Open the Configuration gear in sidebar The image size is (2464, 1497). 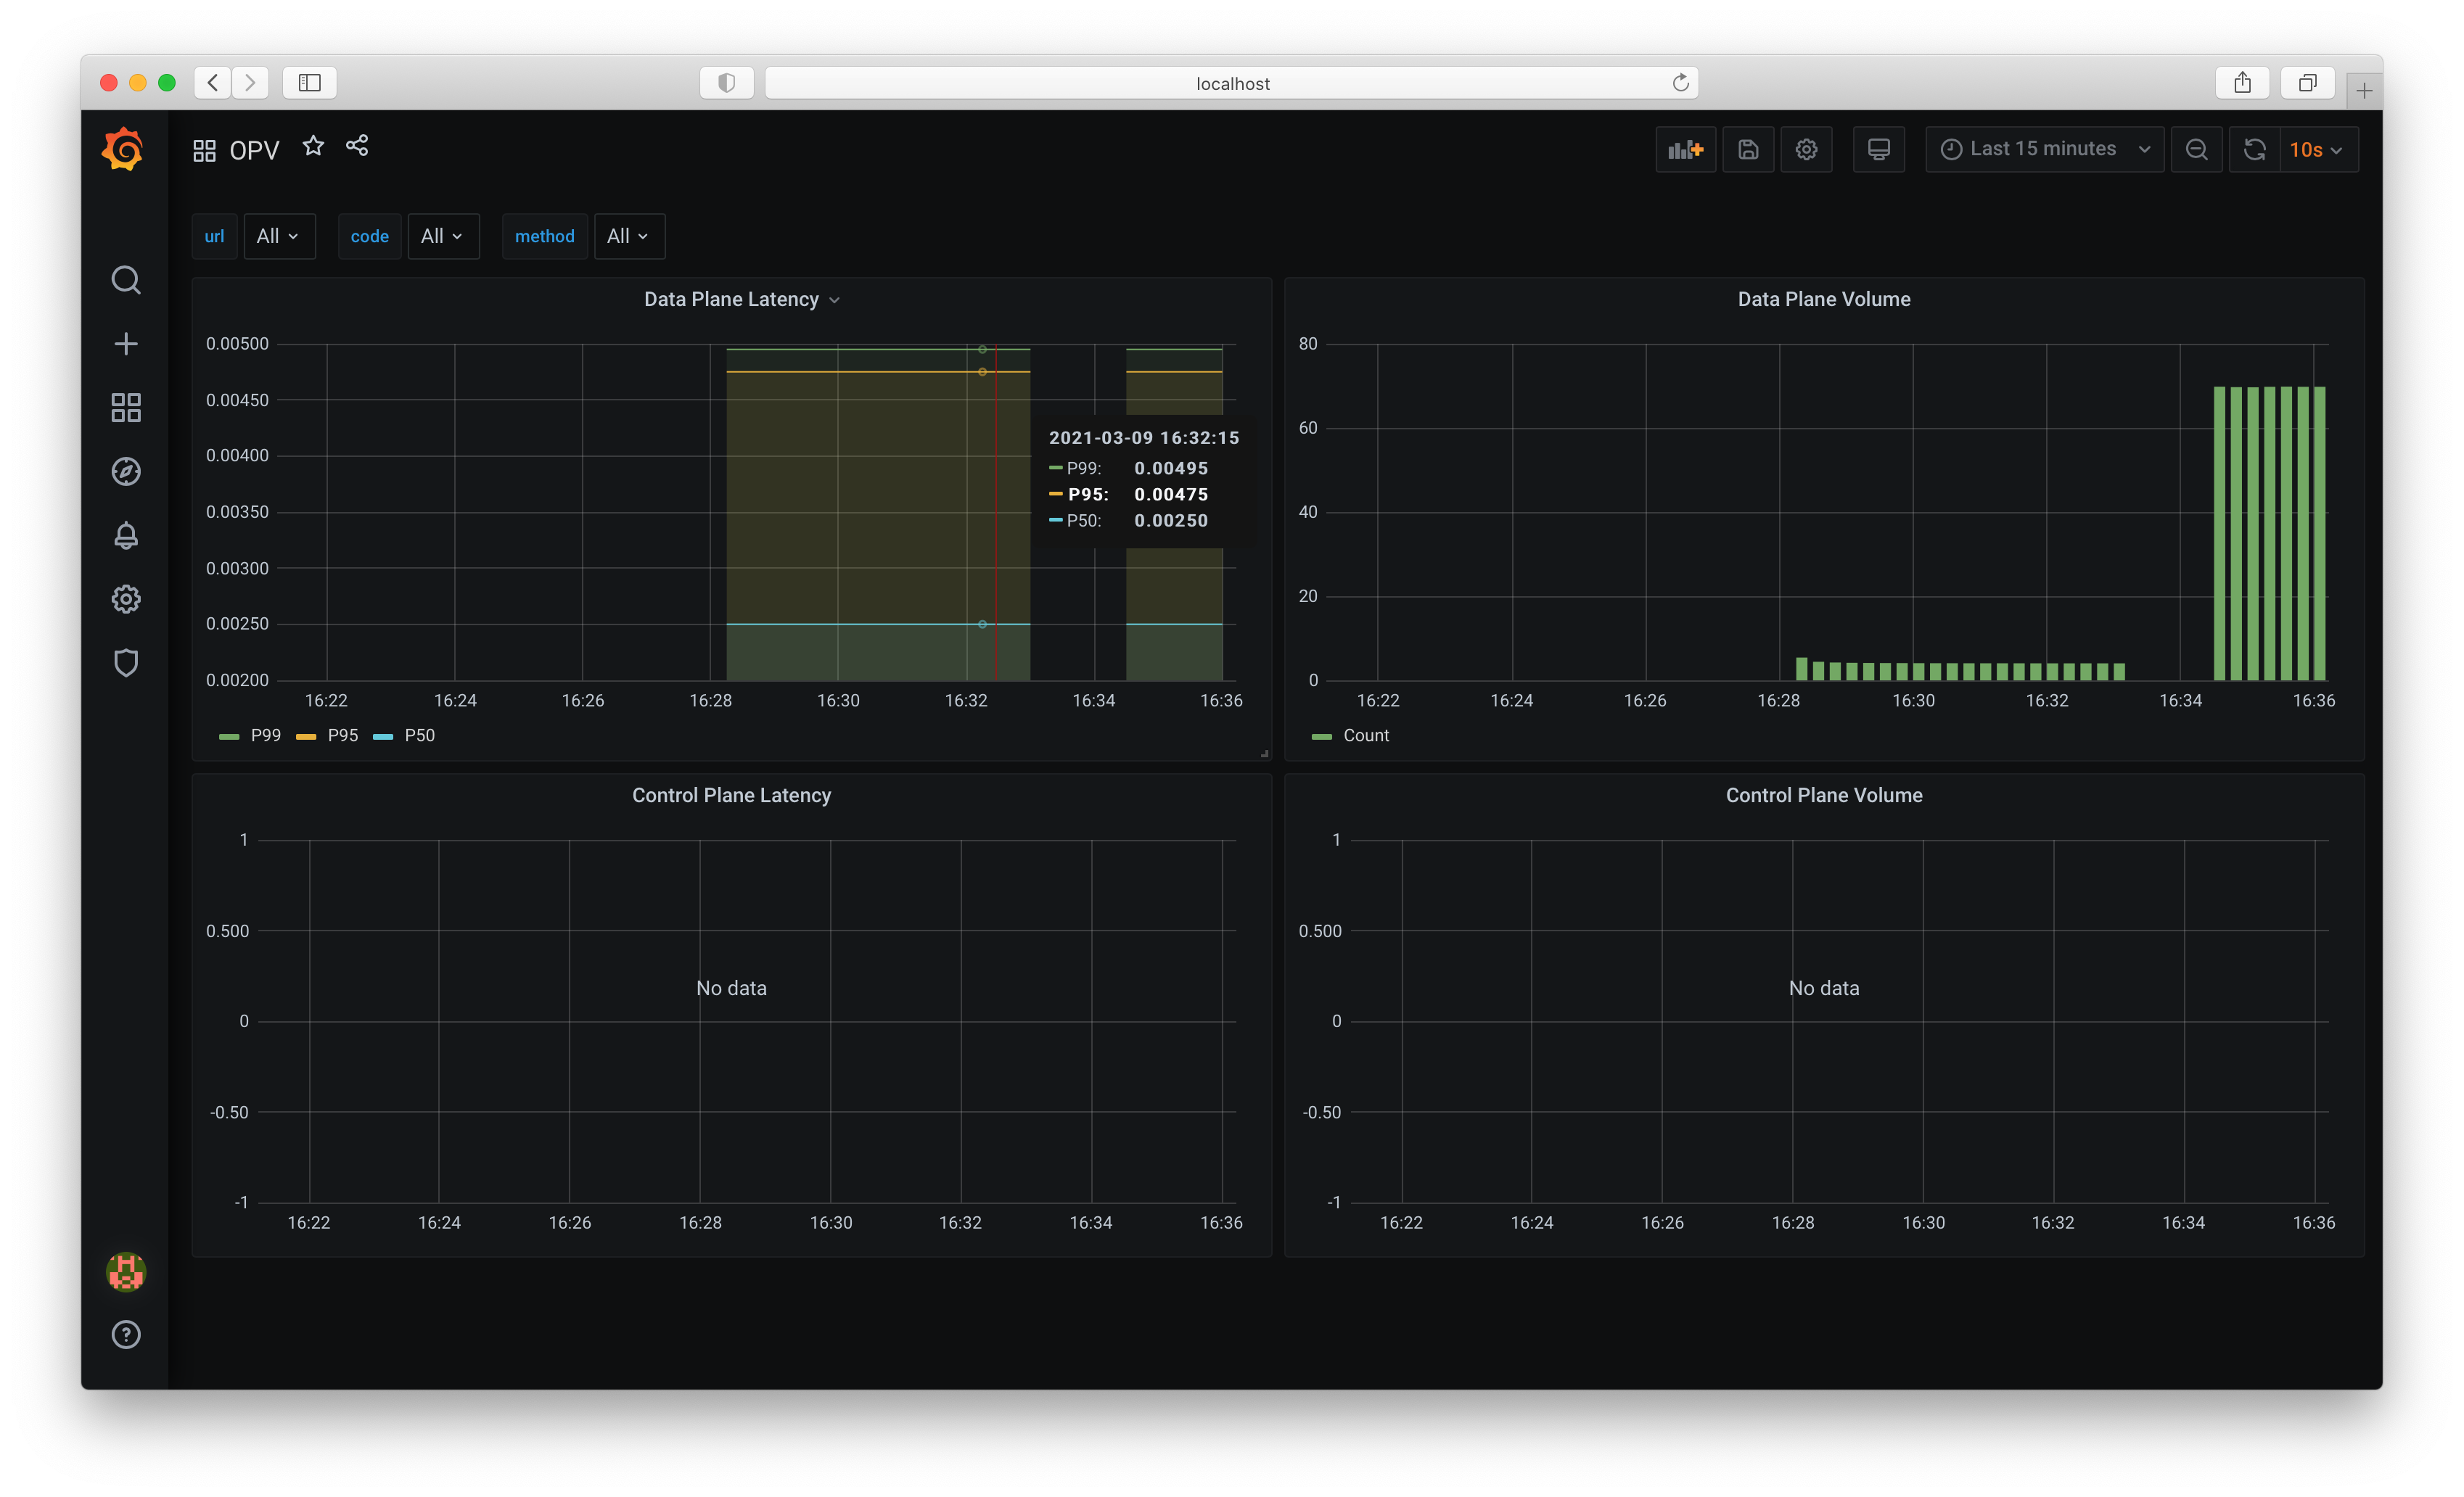pyautogui.click(x=126, y=600)
